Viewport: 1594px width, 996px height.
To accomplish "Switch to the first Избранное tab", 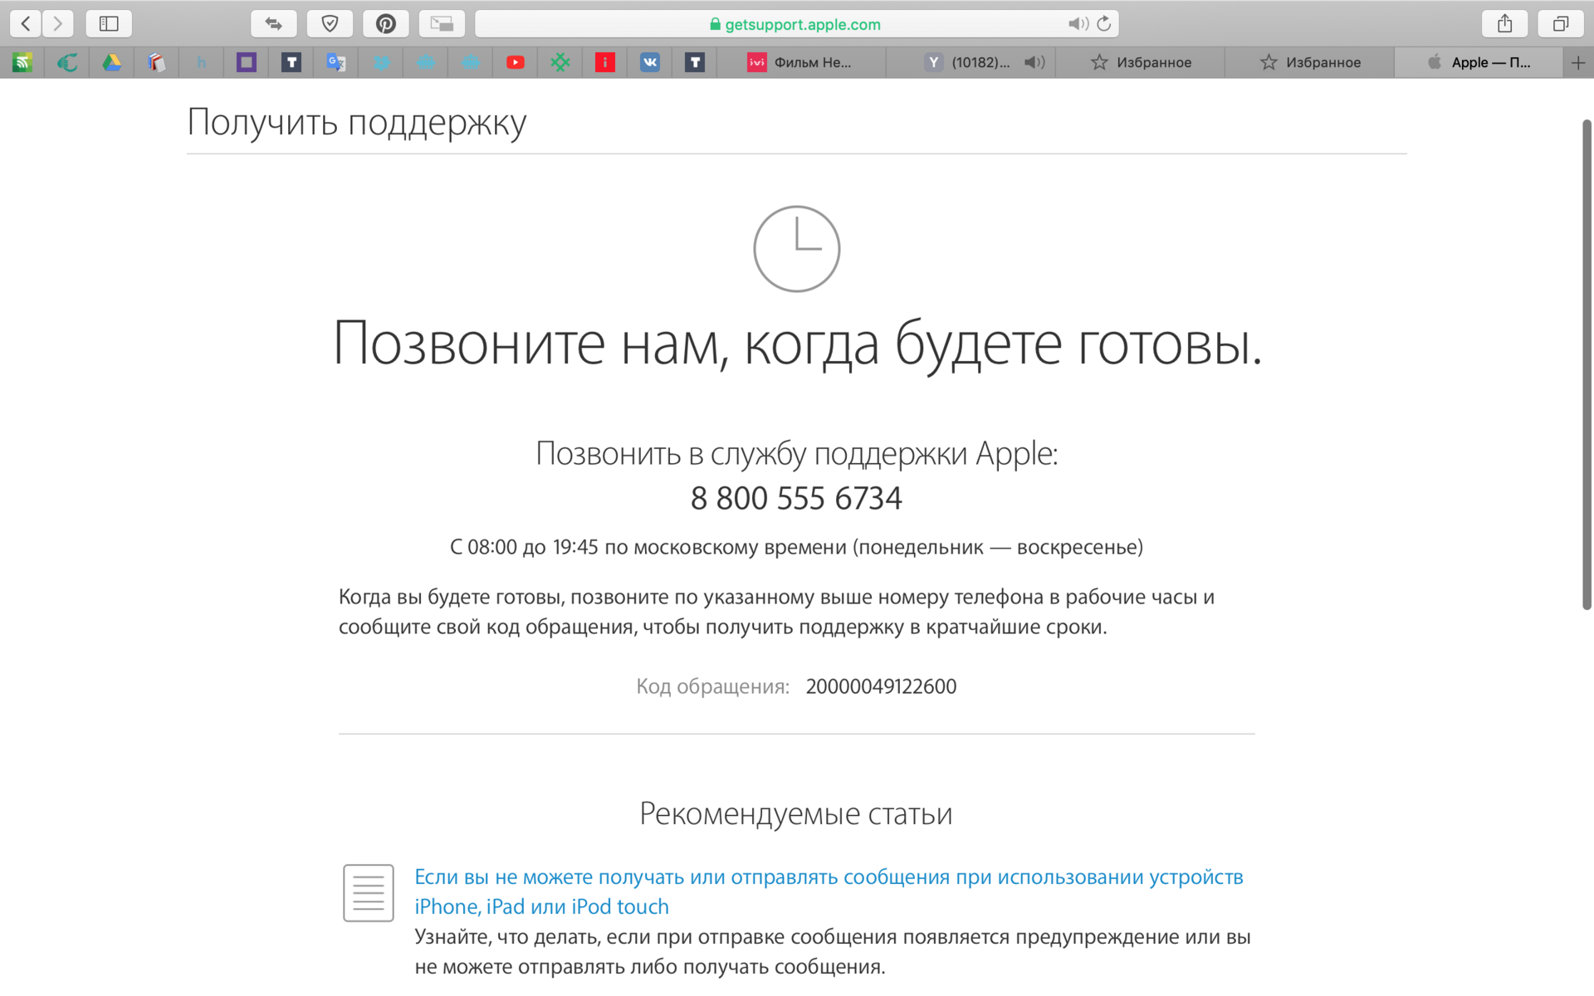I will (1141, 62).
